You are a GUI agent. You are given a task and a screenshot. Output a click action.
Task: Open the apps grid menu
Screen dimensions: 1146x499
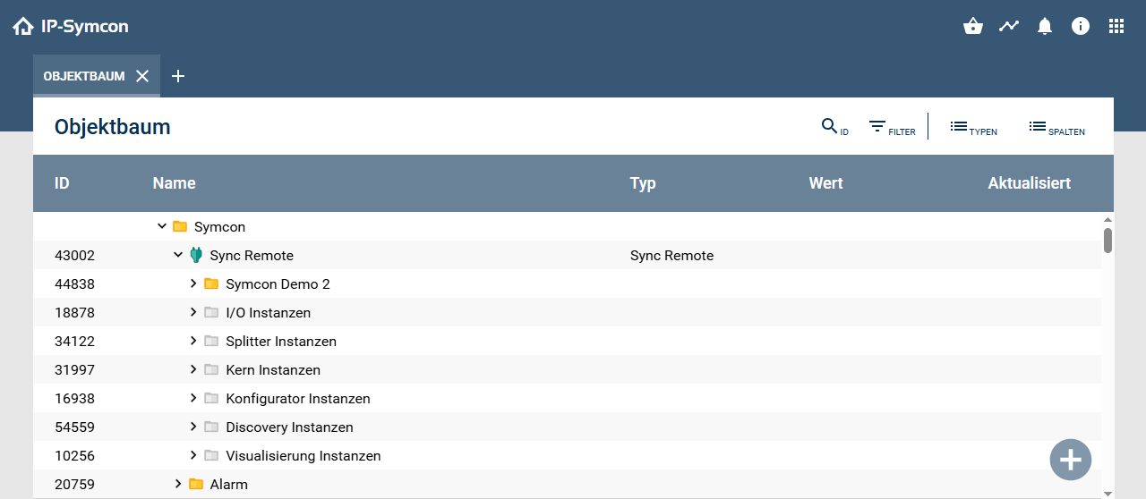1116,26
